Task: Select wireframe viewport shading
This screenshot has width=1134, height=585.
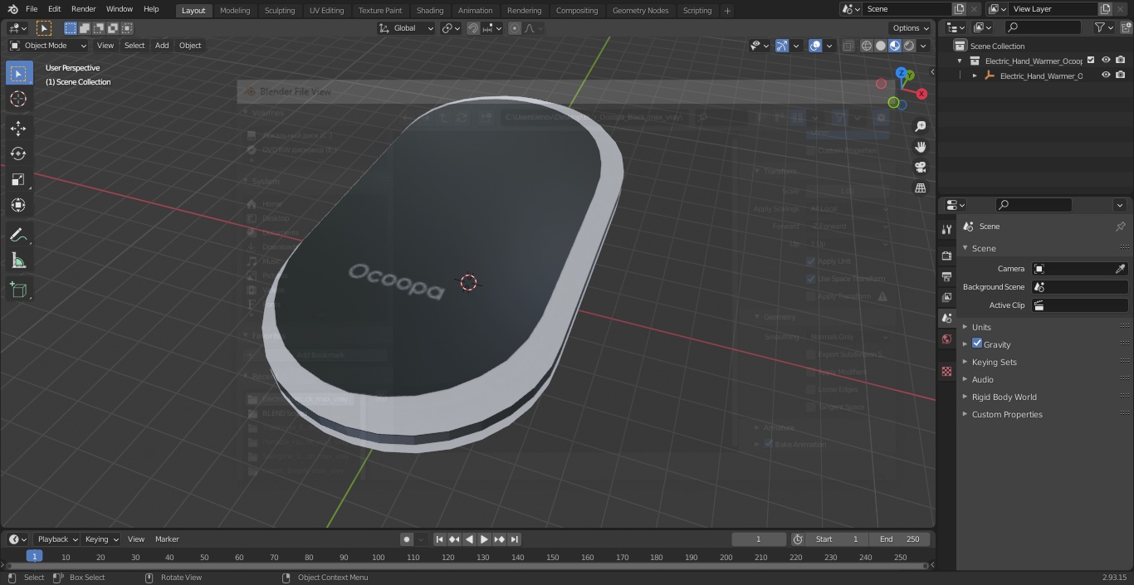Action: coord(867,46)
